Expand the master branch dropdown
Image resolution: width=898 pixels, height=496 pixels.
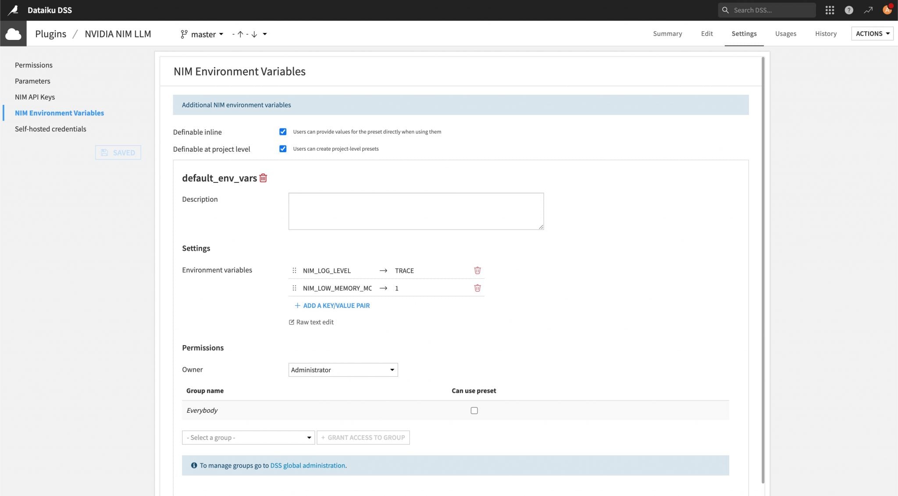point(203,34)
